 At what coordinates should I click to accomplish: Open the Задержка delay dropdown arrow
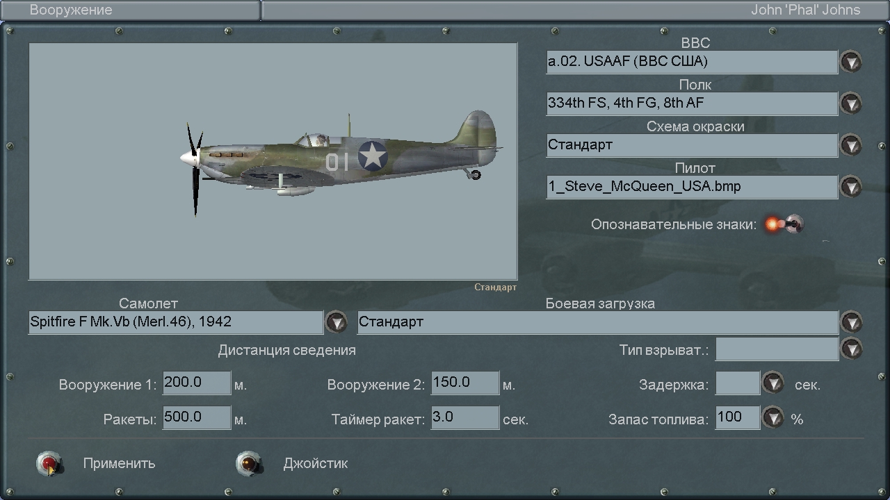[x=773, y=383]
